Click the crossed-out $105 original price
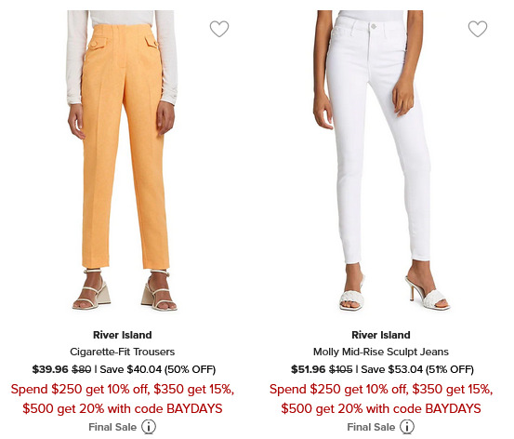Image resolution: width=514 pixels, height=439 pixels. point(341,369)
